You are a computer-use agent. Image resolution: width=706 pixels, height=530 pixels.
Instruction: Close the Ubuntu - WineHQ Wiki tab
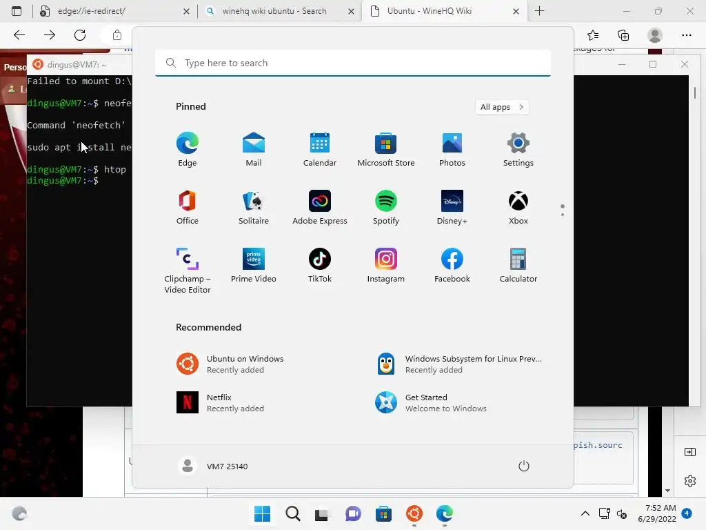pyautogui.click(x=516, y=11)
